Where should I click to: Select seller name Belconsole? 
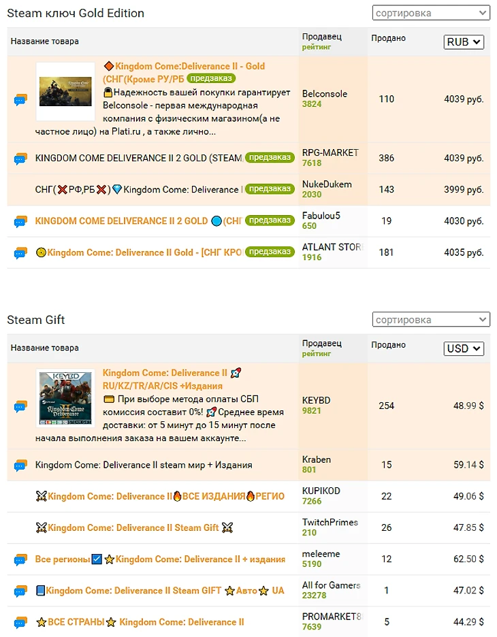click(325, 94)
